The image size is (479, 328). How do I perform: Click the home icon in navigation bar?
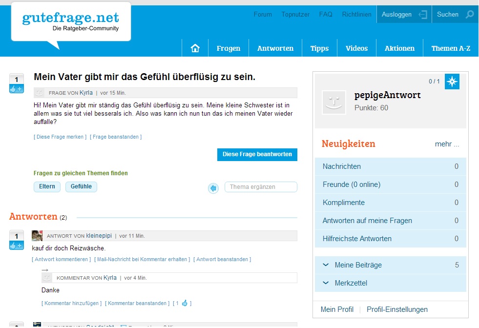point(195,48)
